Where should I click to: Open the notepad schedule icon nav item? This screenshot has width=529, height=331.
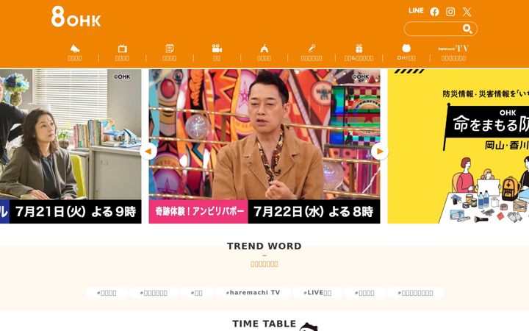pyautogui.click(x=170, y=53)
